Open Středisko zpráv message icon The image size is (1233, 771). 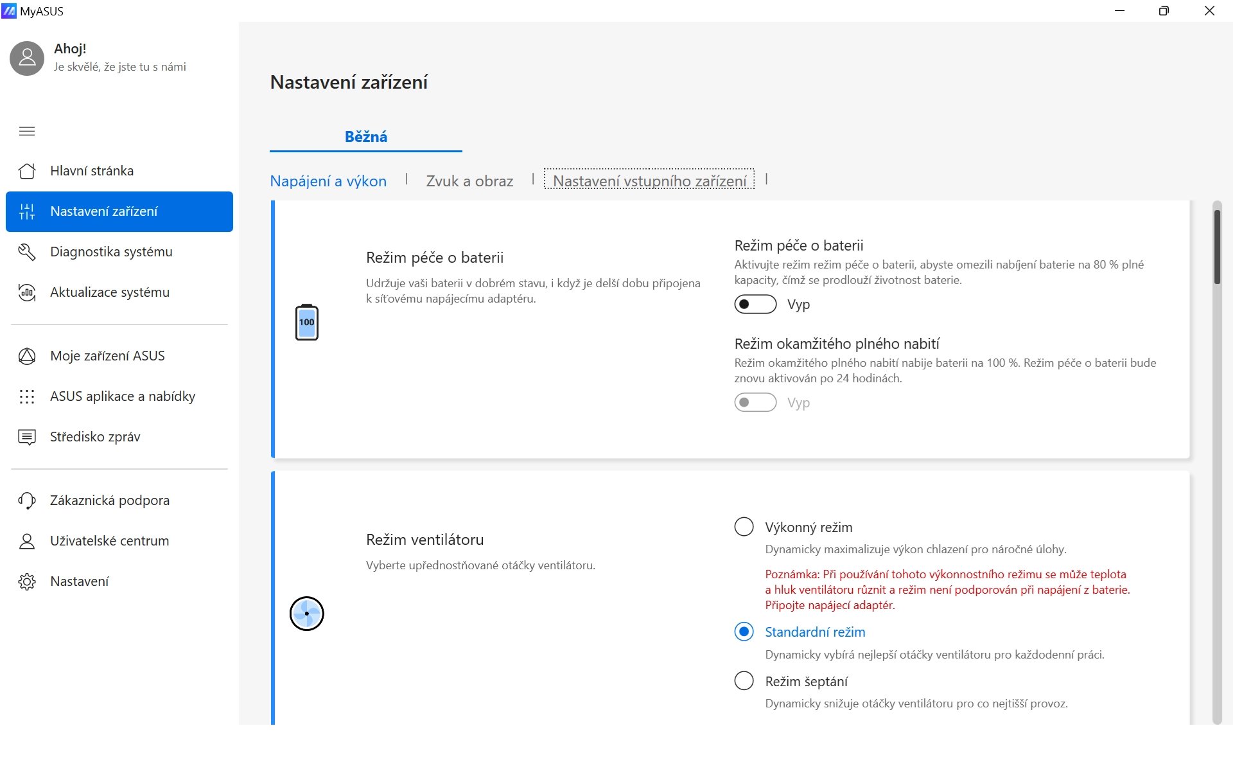coord(27,437)
